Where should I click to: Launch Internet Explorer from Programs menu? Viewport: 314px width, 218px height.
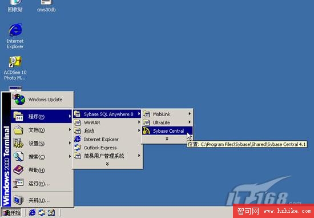point(107,139)
